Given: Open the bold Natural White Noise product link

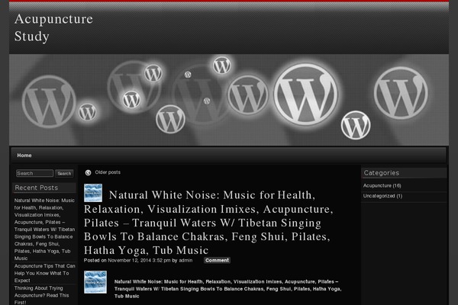Looking at the screenshot, I should (227, 289).
